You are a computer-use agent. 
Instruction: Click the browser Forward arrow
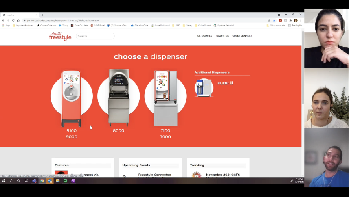coord(8,20)
